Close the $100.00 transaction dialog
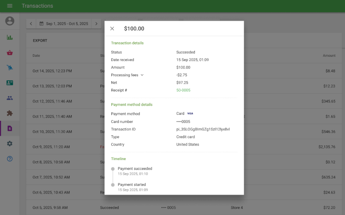Image resolution: width=345 pixels, height=215 pixels. pos(112,28)
